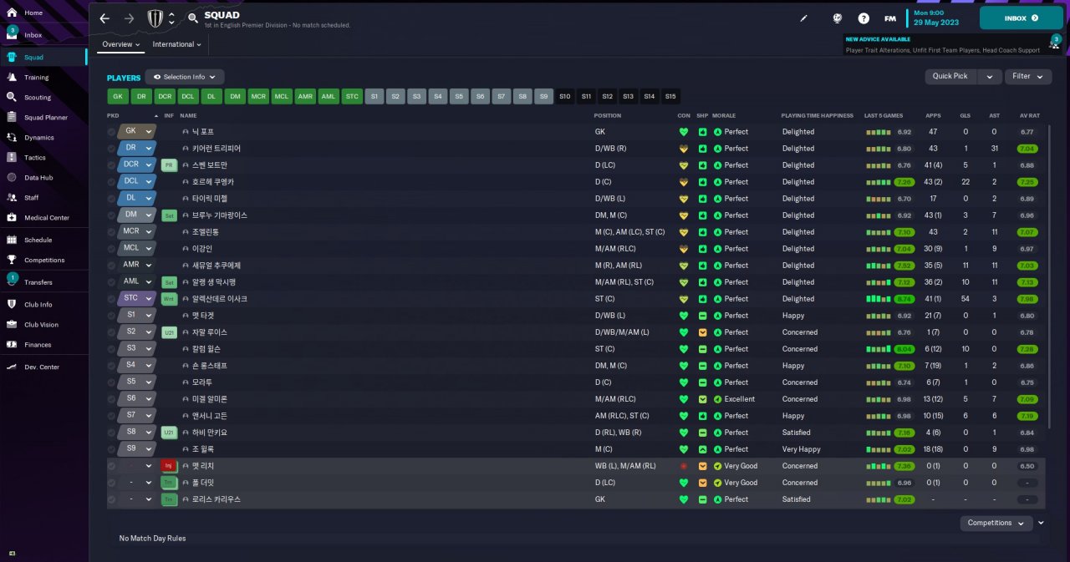Open the Finances sidebar icon
The height and width of the screenshot is (562, 1070).
pyautogui.click(x=12, y=344)
